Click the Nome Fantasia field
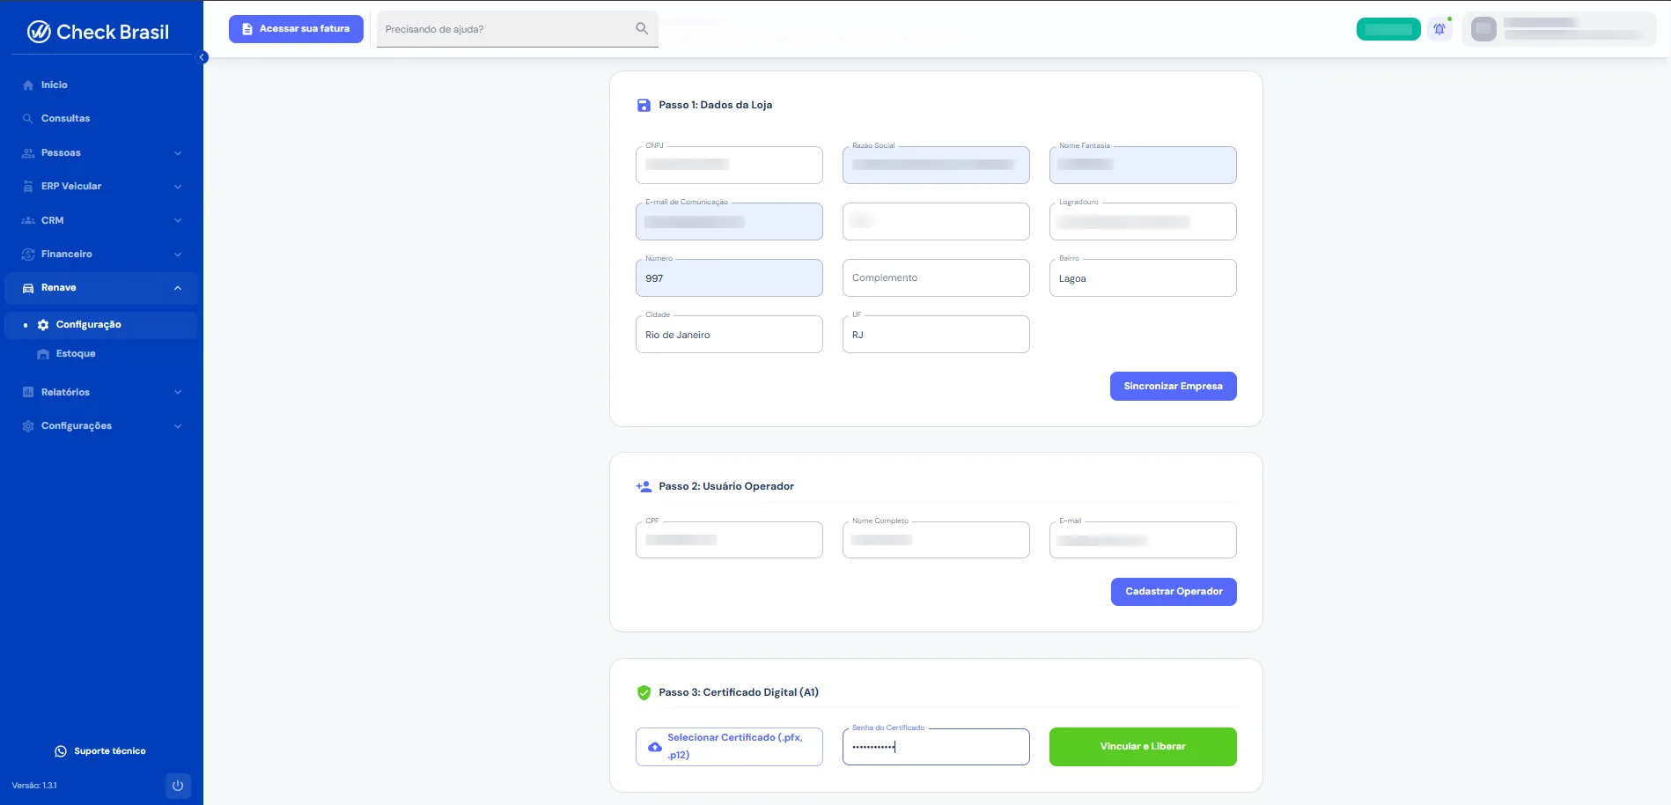 [x=1143, y=165]
